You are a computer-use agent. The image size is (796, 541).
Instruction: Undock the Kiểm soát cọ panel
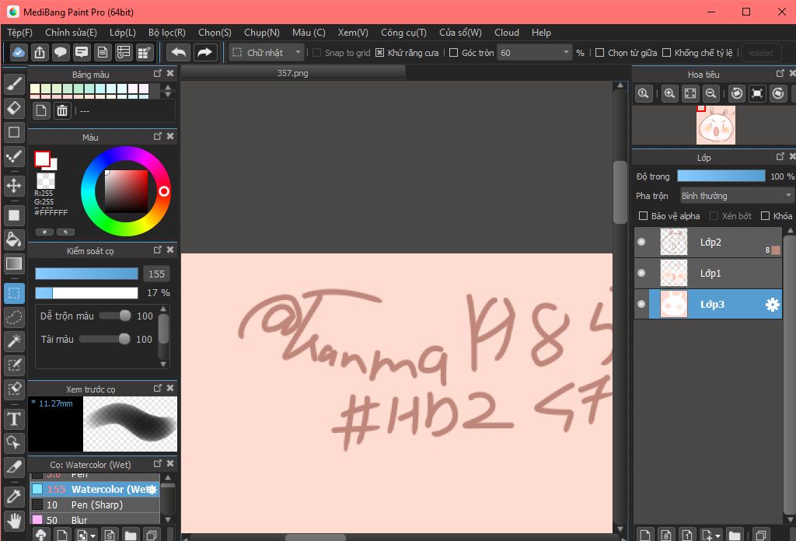(157, 250)
